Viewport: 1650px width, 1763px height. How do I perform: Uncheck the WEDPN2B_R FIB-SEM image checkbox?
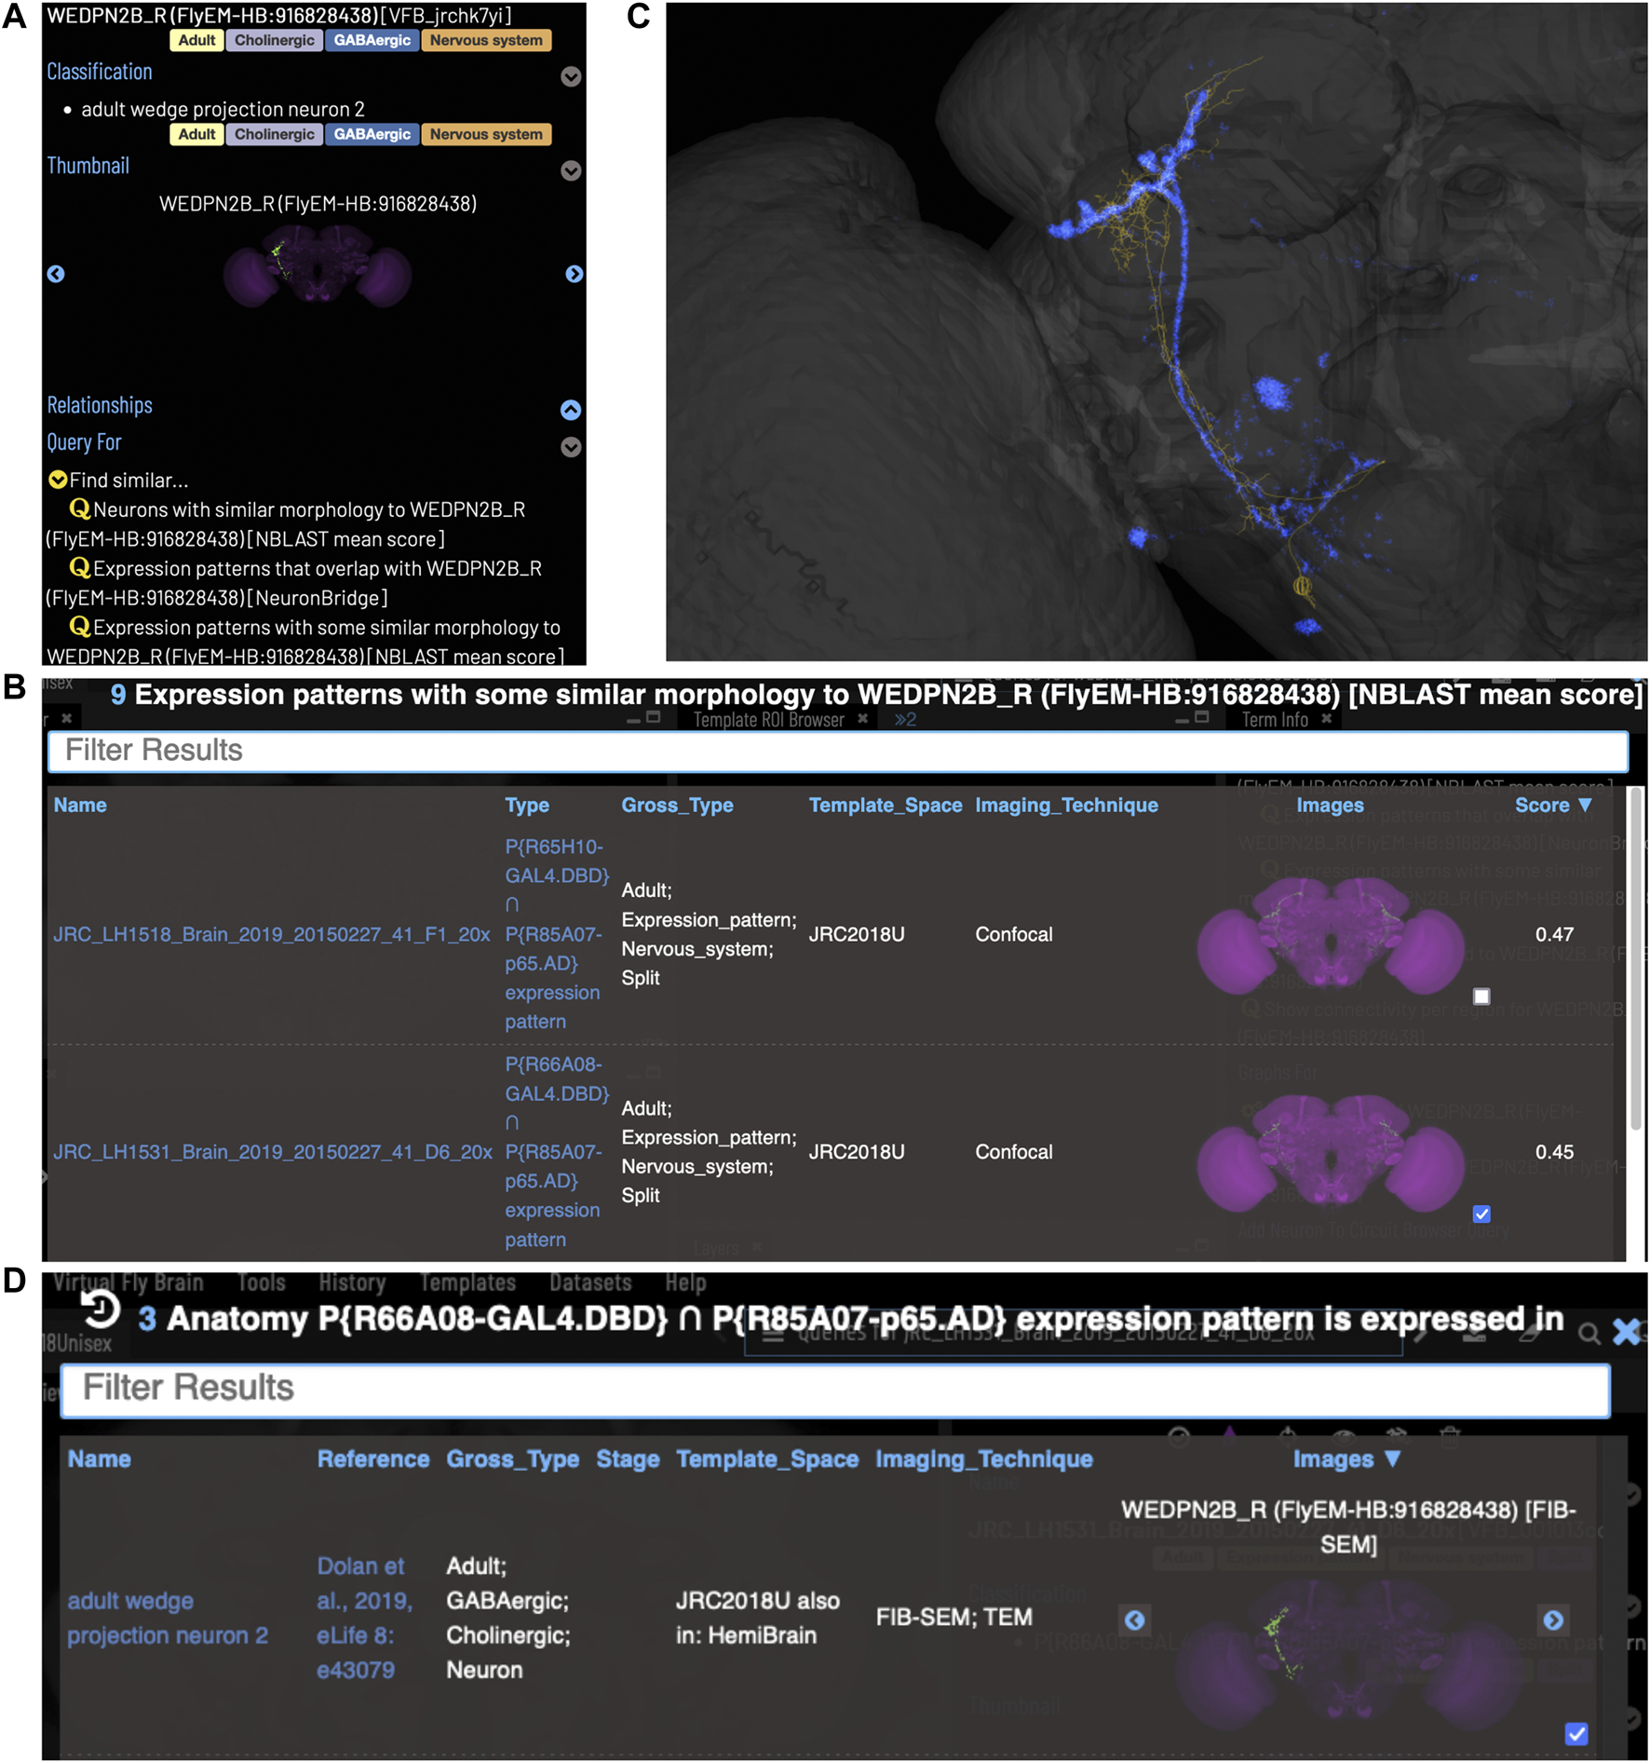point(1576,1733)
